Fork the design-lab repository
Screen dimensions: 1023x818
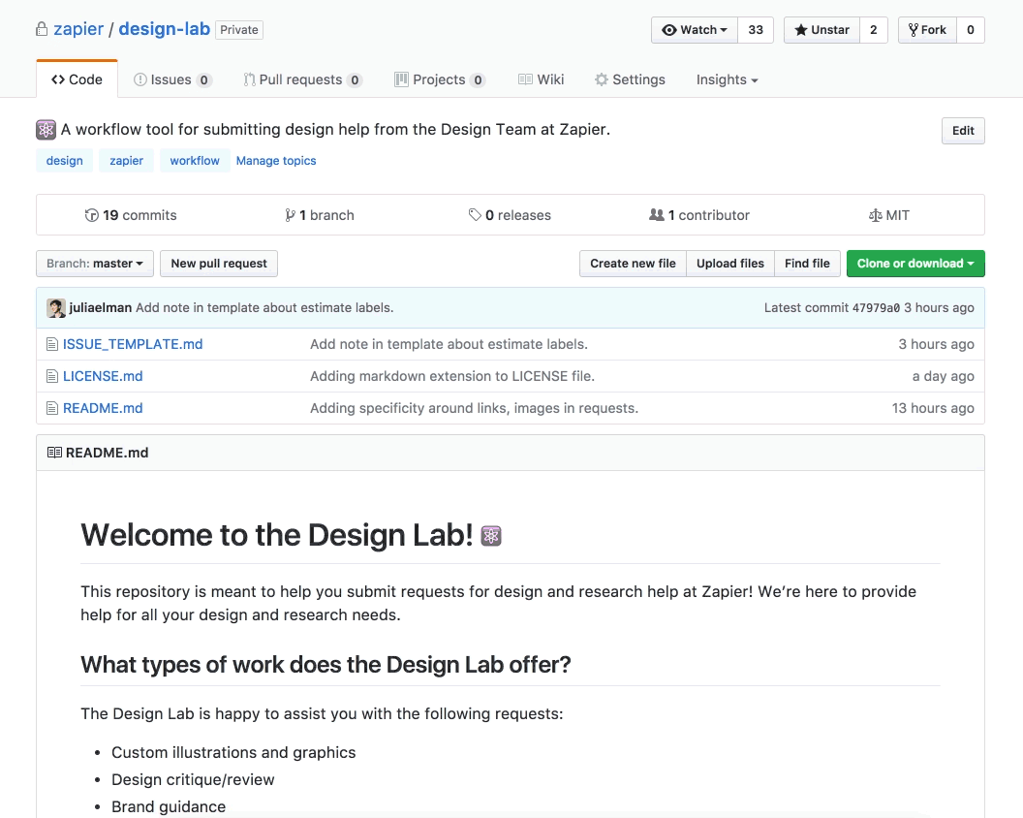[x=927, y=30]
